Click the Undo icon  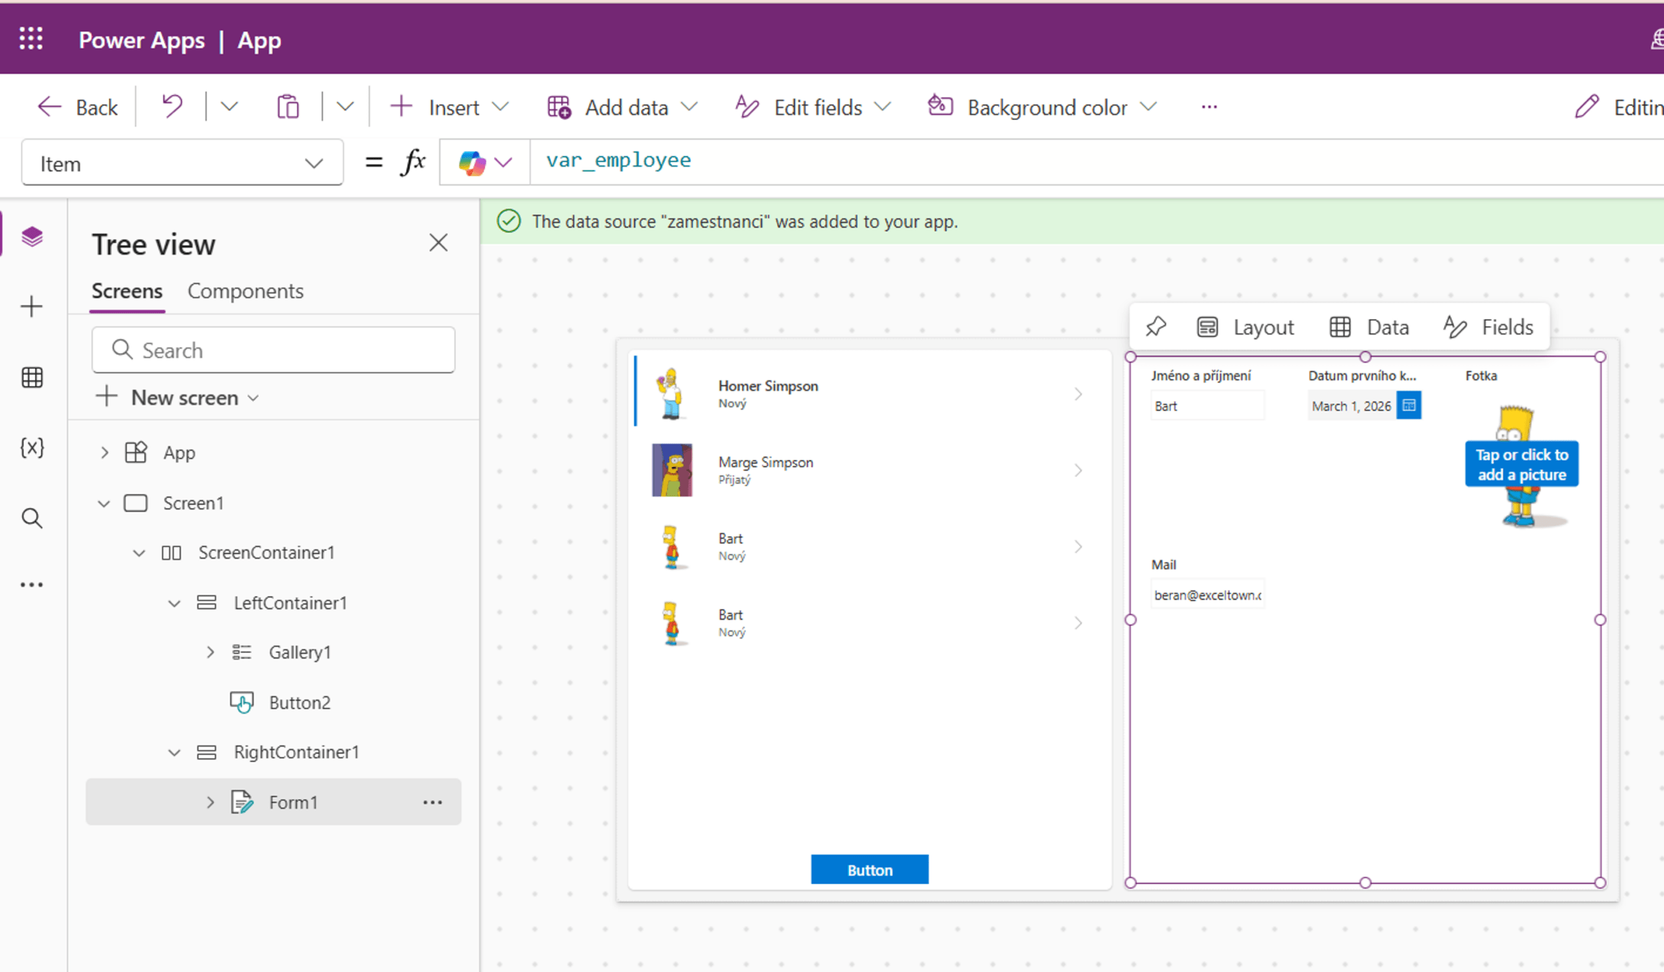pos(172,107)
